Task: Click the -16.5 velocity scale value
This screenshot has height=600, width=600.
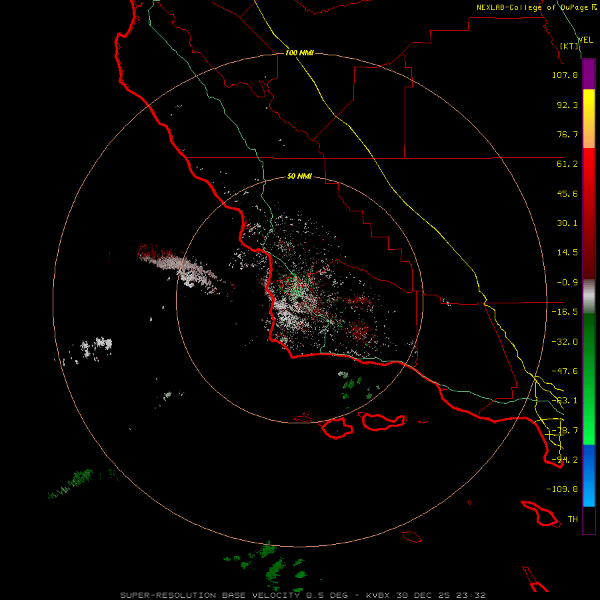Action: point(565,312)
